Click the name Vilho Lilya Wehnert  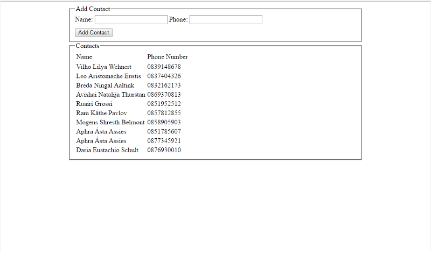pyautogui.click(x=103, y=67)
